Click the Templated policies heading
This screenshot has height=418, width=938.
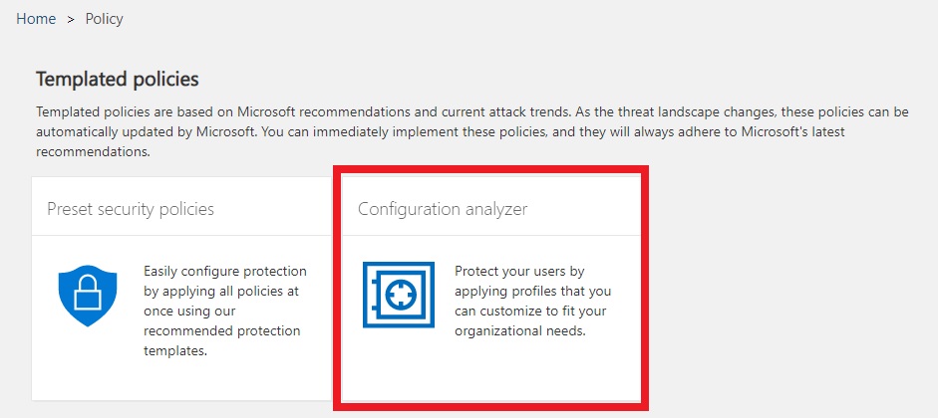[x=118, y=78]
